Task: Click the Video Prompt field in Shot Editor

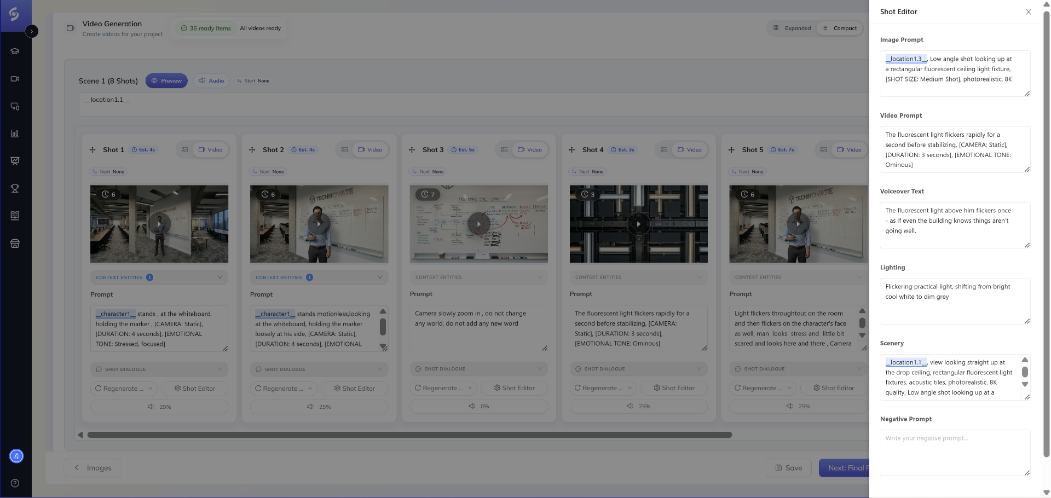Action: 955,150
